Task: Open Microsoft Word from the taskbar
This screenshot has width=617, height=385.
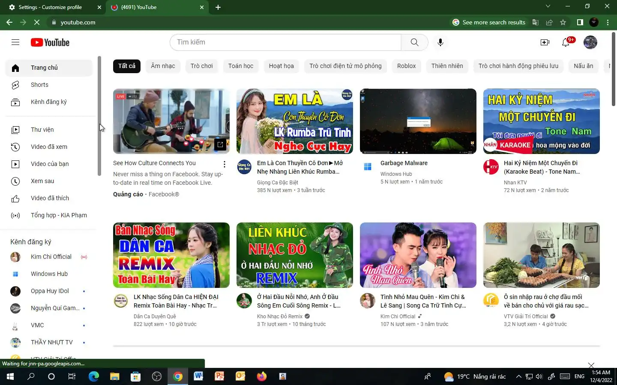Action: coord(198,376)
